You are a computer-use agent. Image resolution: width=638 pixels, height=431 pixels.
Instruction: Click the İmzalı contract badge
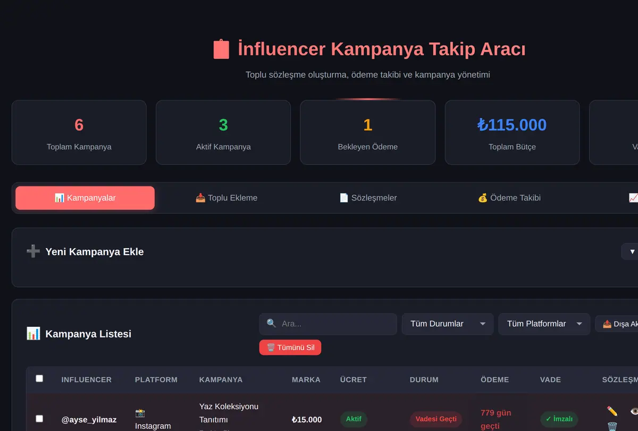[x=559, y=419]
